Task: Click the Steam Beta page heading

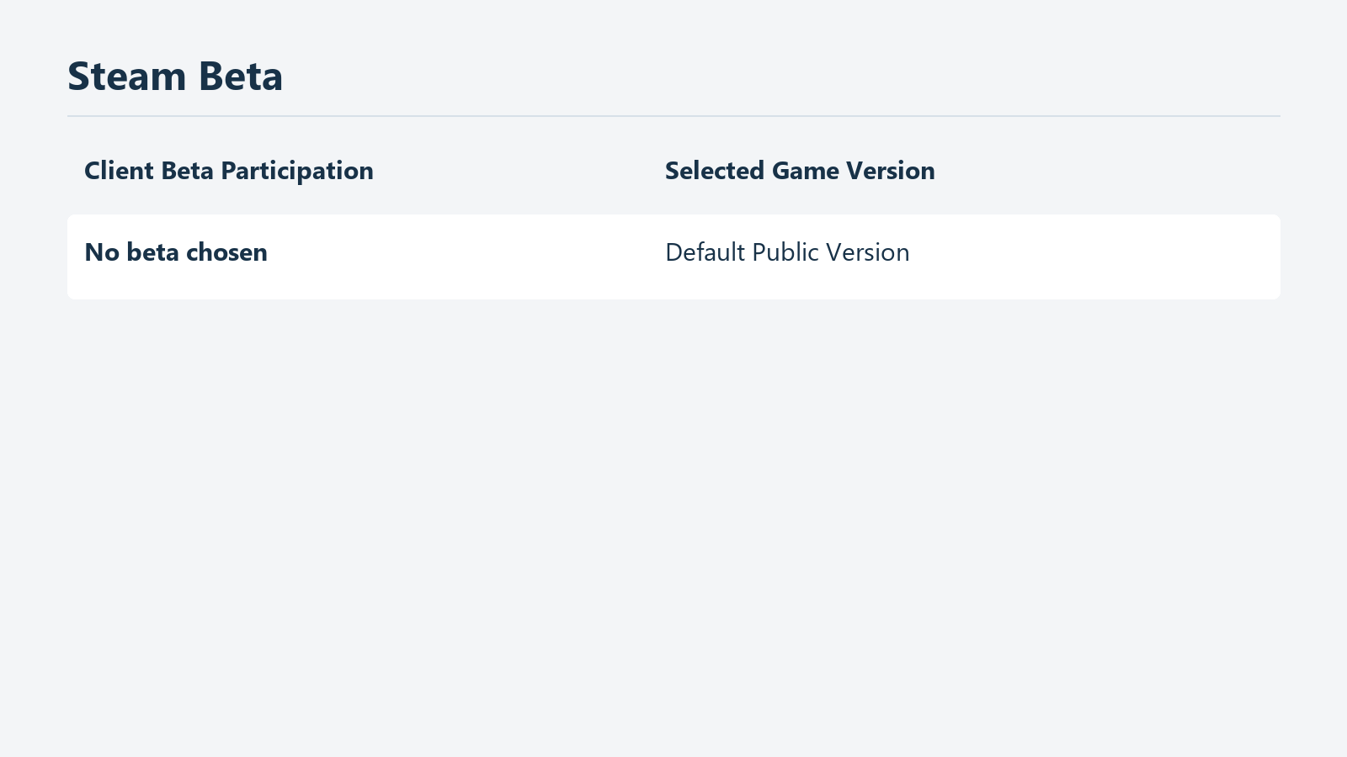Action: click(175, 77)
